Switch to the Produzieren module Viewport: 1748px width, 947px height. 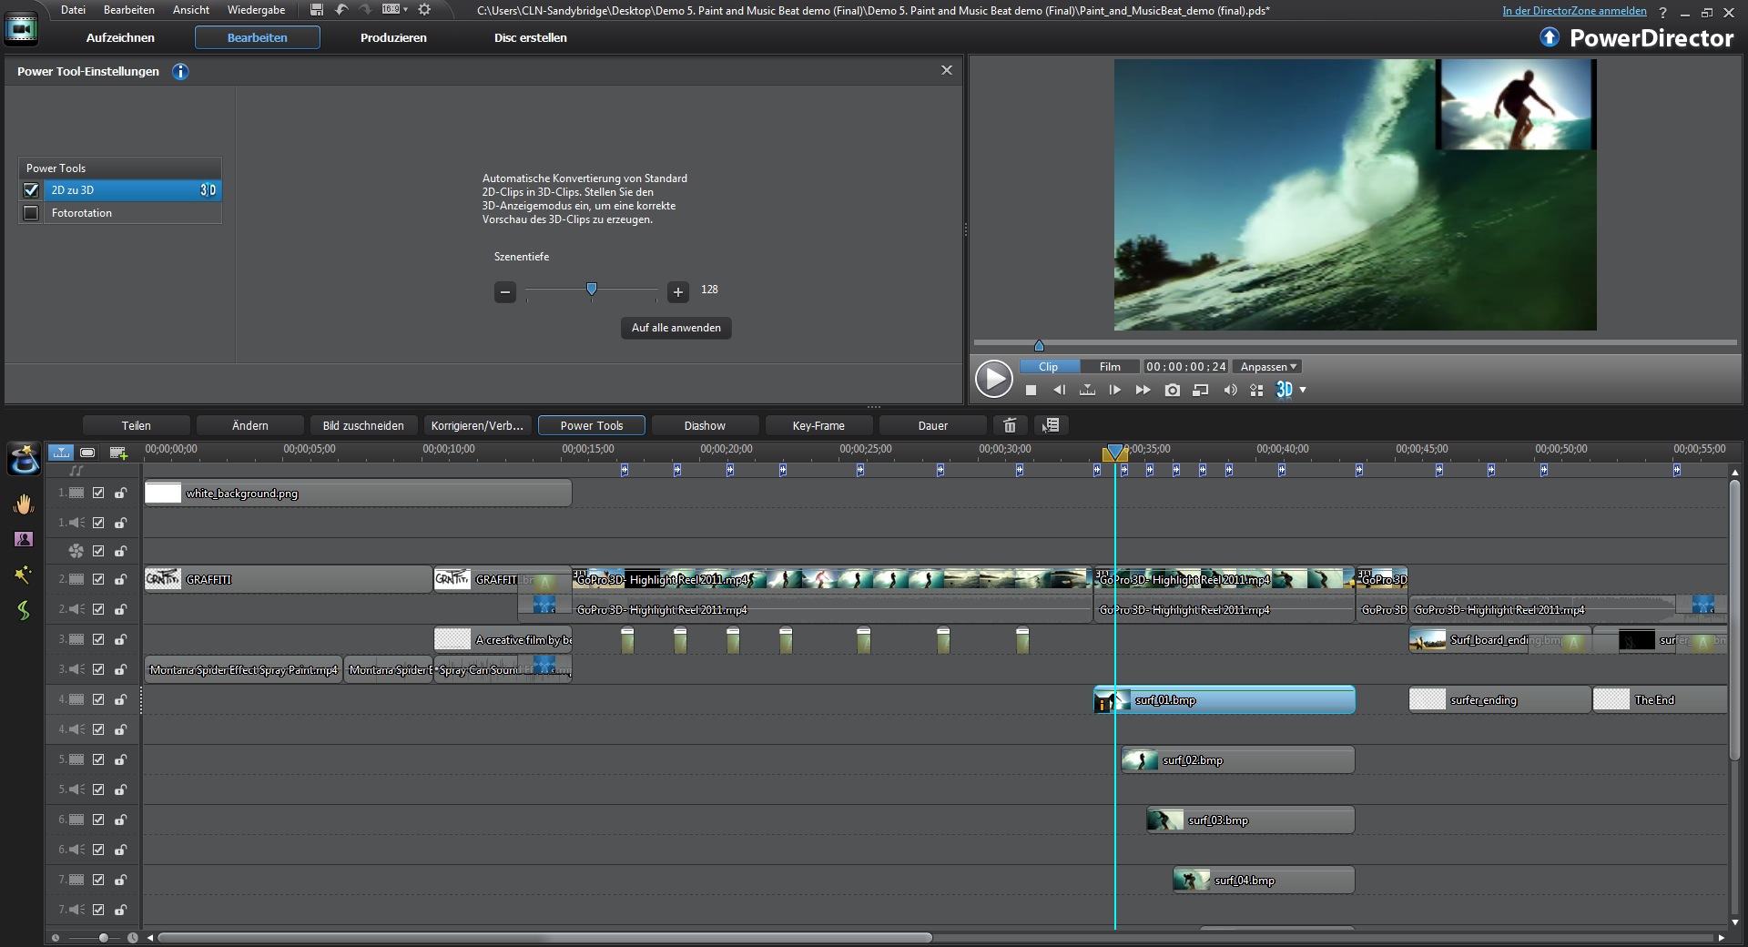pos(393,37)
